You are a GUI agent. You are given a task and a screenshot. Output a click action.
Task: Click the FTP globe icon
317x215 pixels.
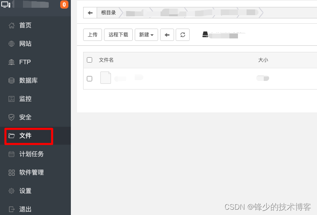(11, 62)
